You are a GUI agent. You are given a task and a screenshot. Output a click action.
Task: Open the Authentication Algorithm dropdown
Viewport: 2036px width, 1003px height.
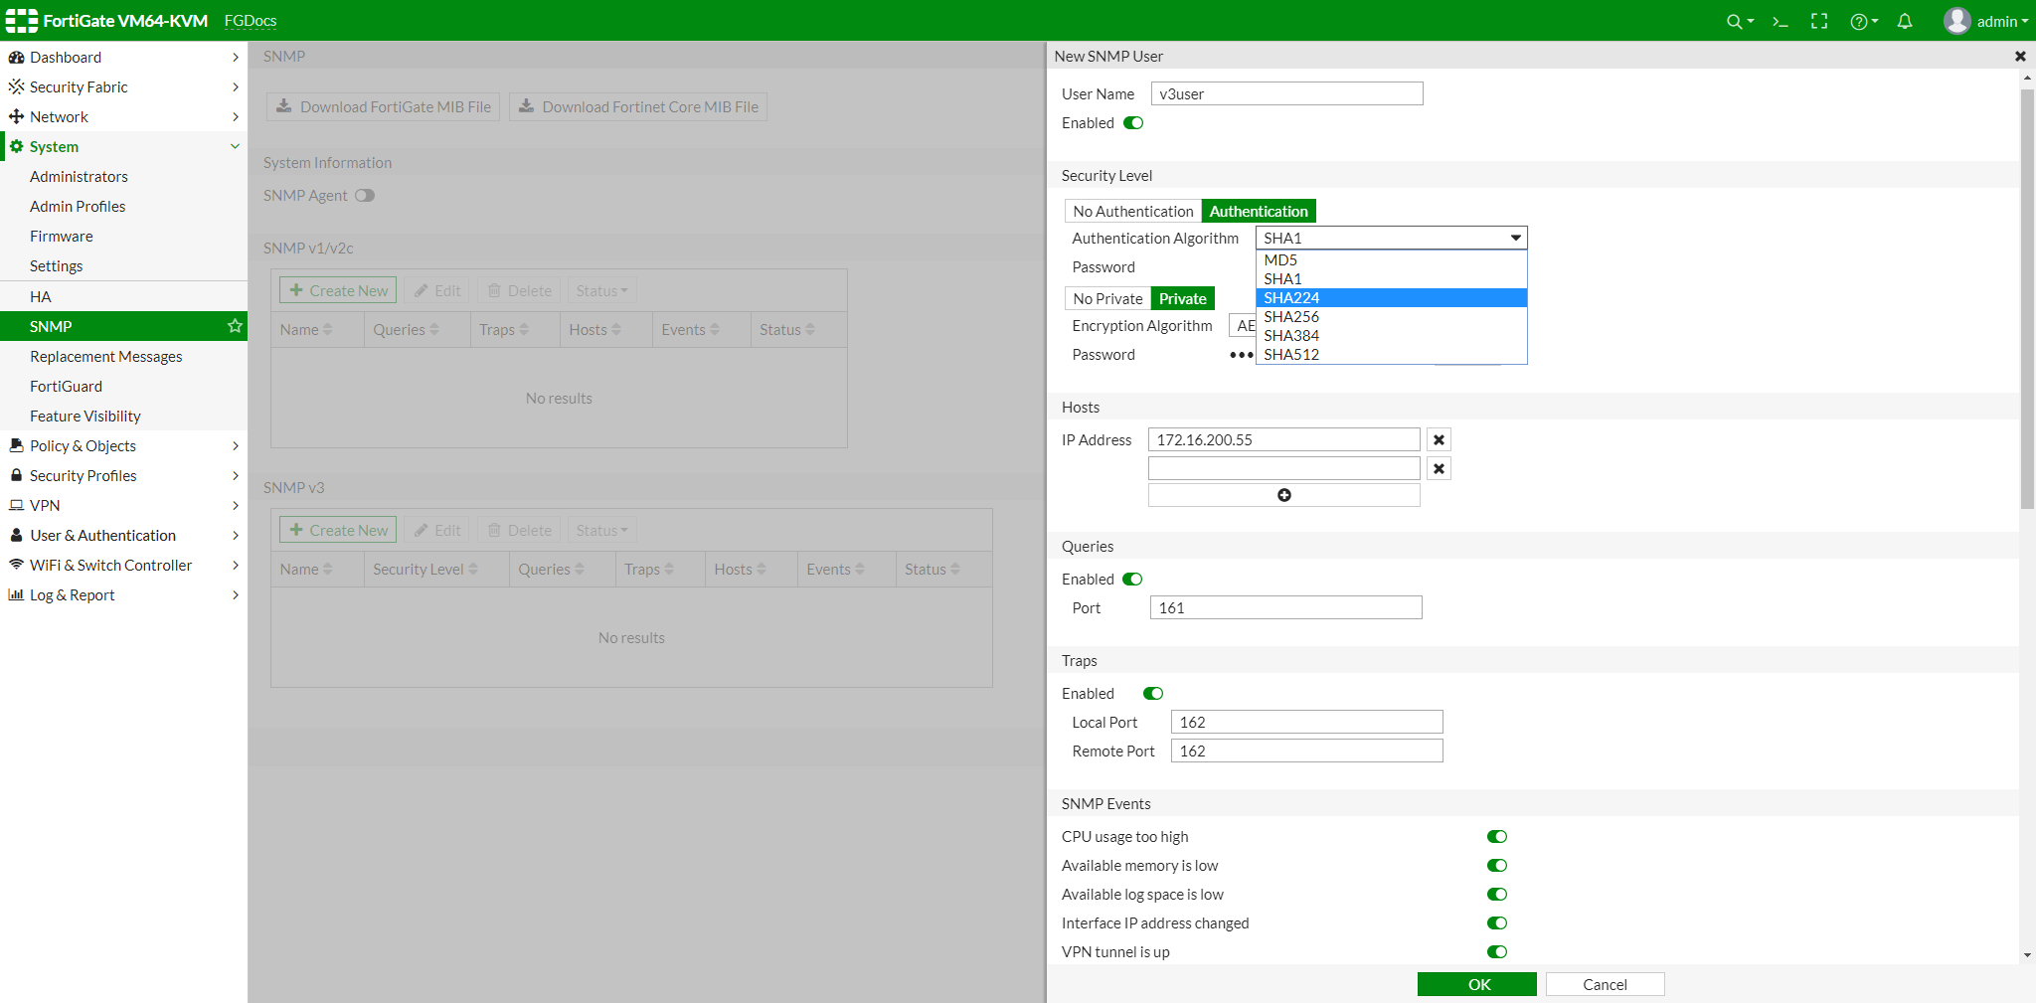point(1392,238)
